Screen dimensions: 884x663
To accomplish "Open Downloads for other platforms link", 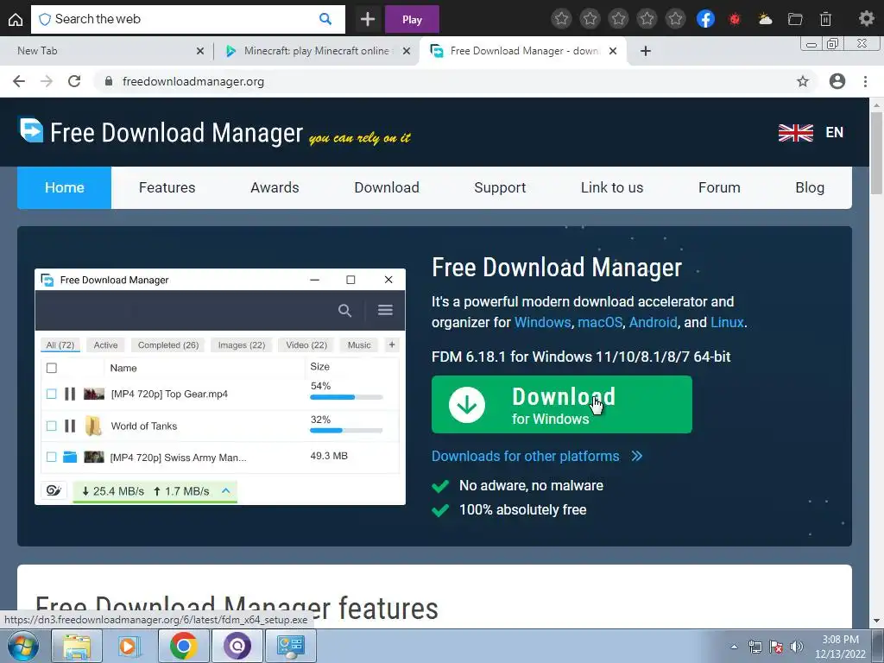I will pos(537,456).
